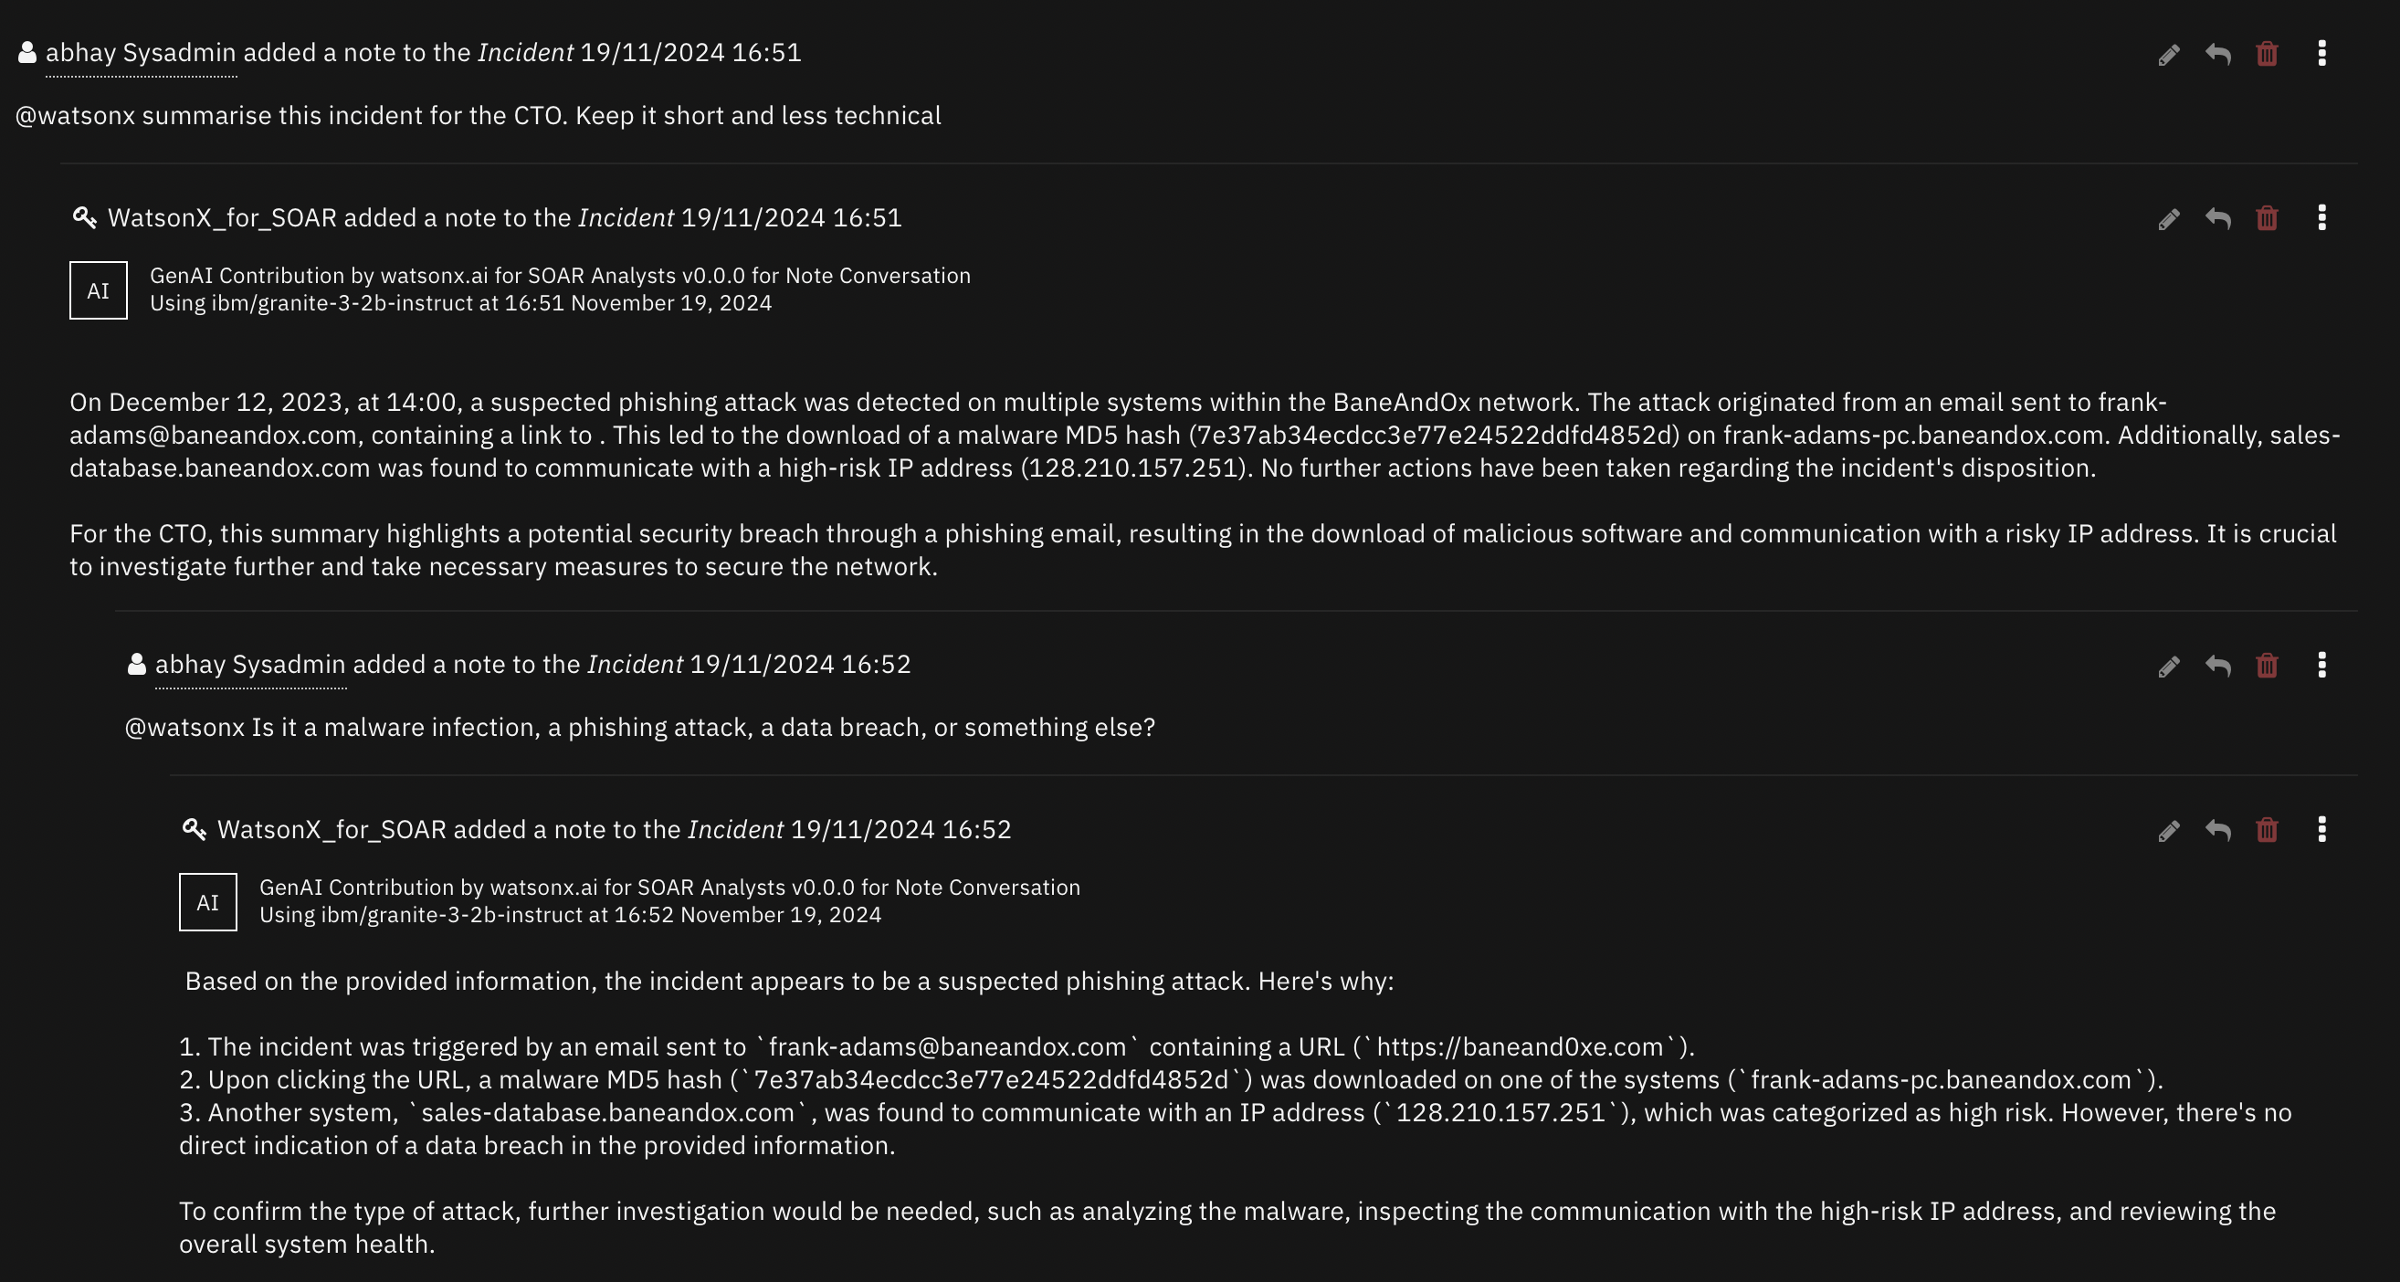Reply to abhay's 16:52 malware question note
Image resolution: width=2400 pixels, height=1282 pixels.
click(2218, 667)
